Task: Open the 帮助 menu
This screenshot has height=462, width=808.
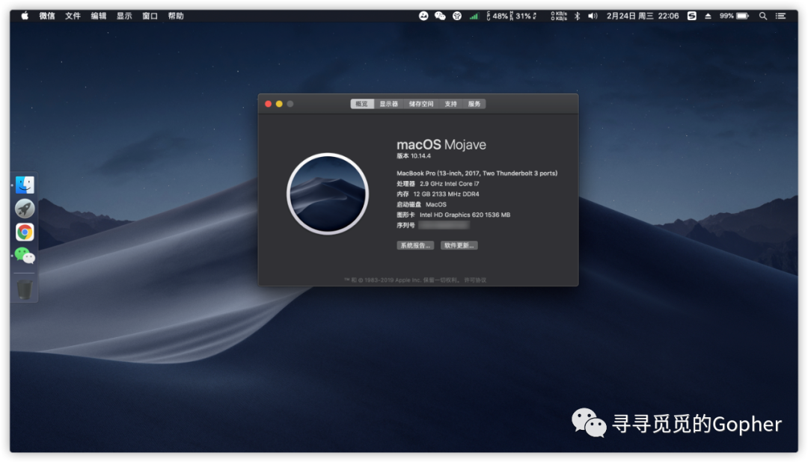Action: [x=176, y=16]
